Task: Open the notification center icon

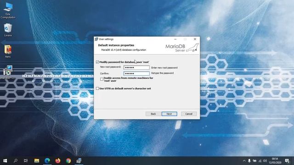Action: 287,161
